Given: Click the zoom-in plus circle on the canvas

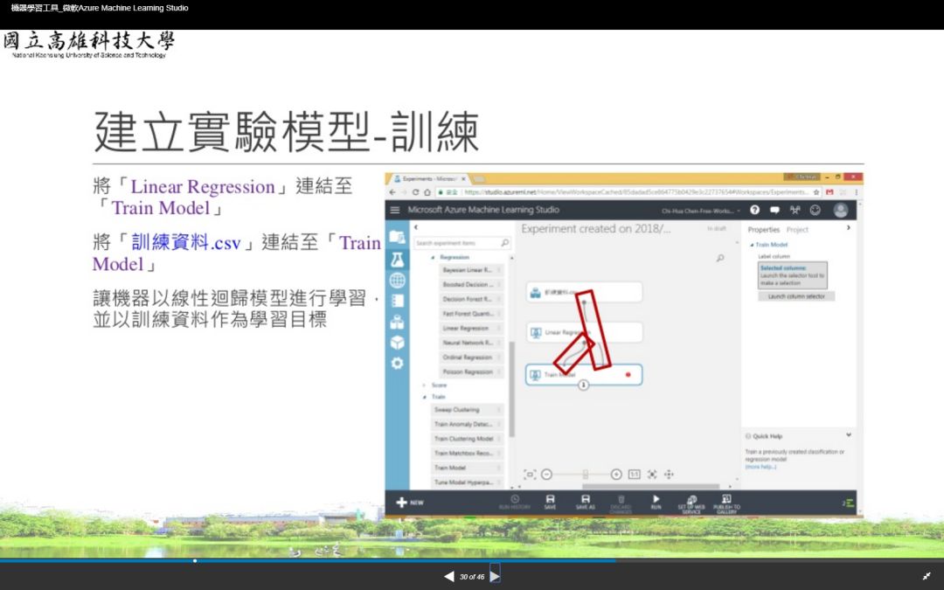Looking at the screenshot, I should click(x=616, y=475).
